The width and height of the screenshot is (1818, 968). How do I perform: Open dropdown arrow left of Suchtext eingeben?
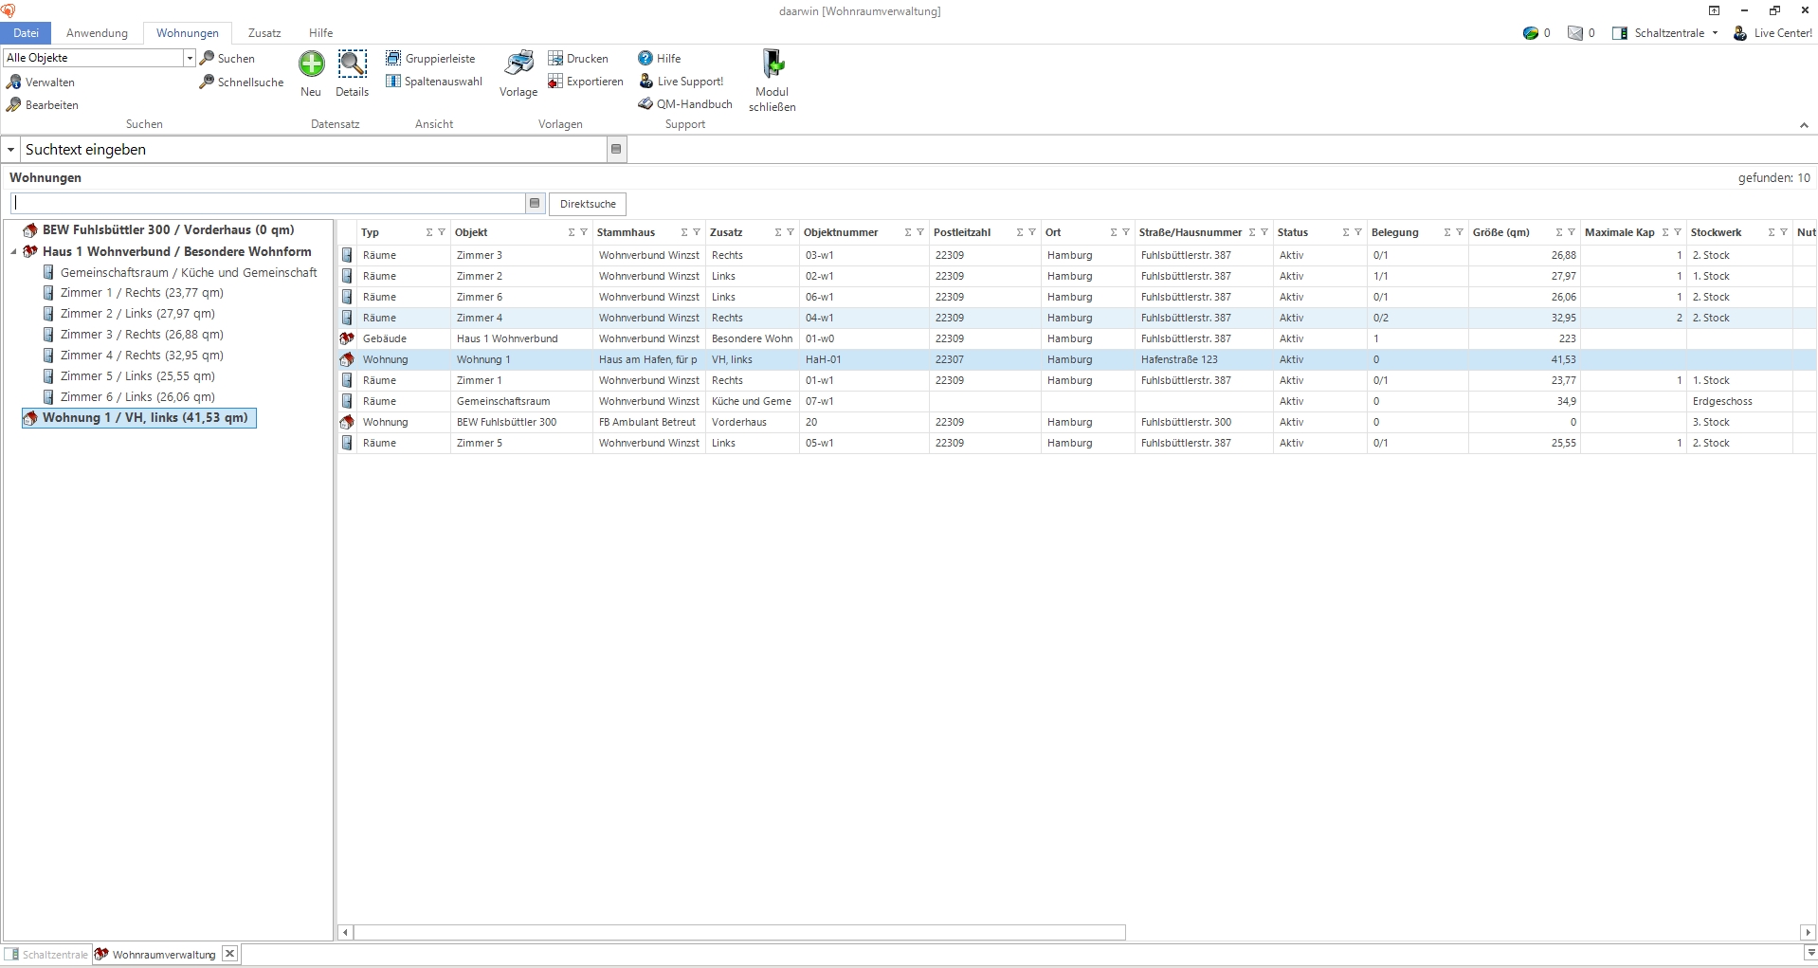pyautogui.click(x=10, y=150)
